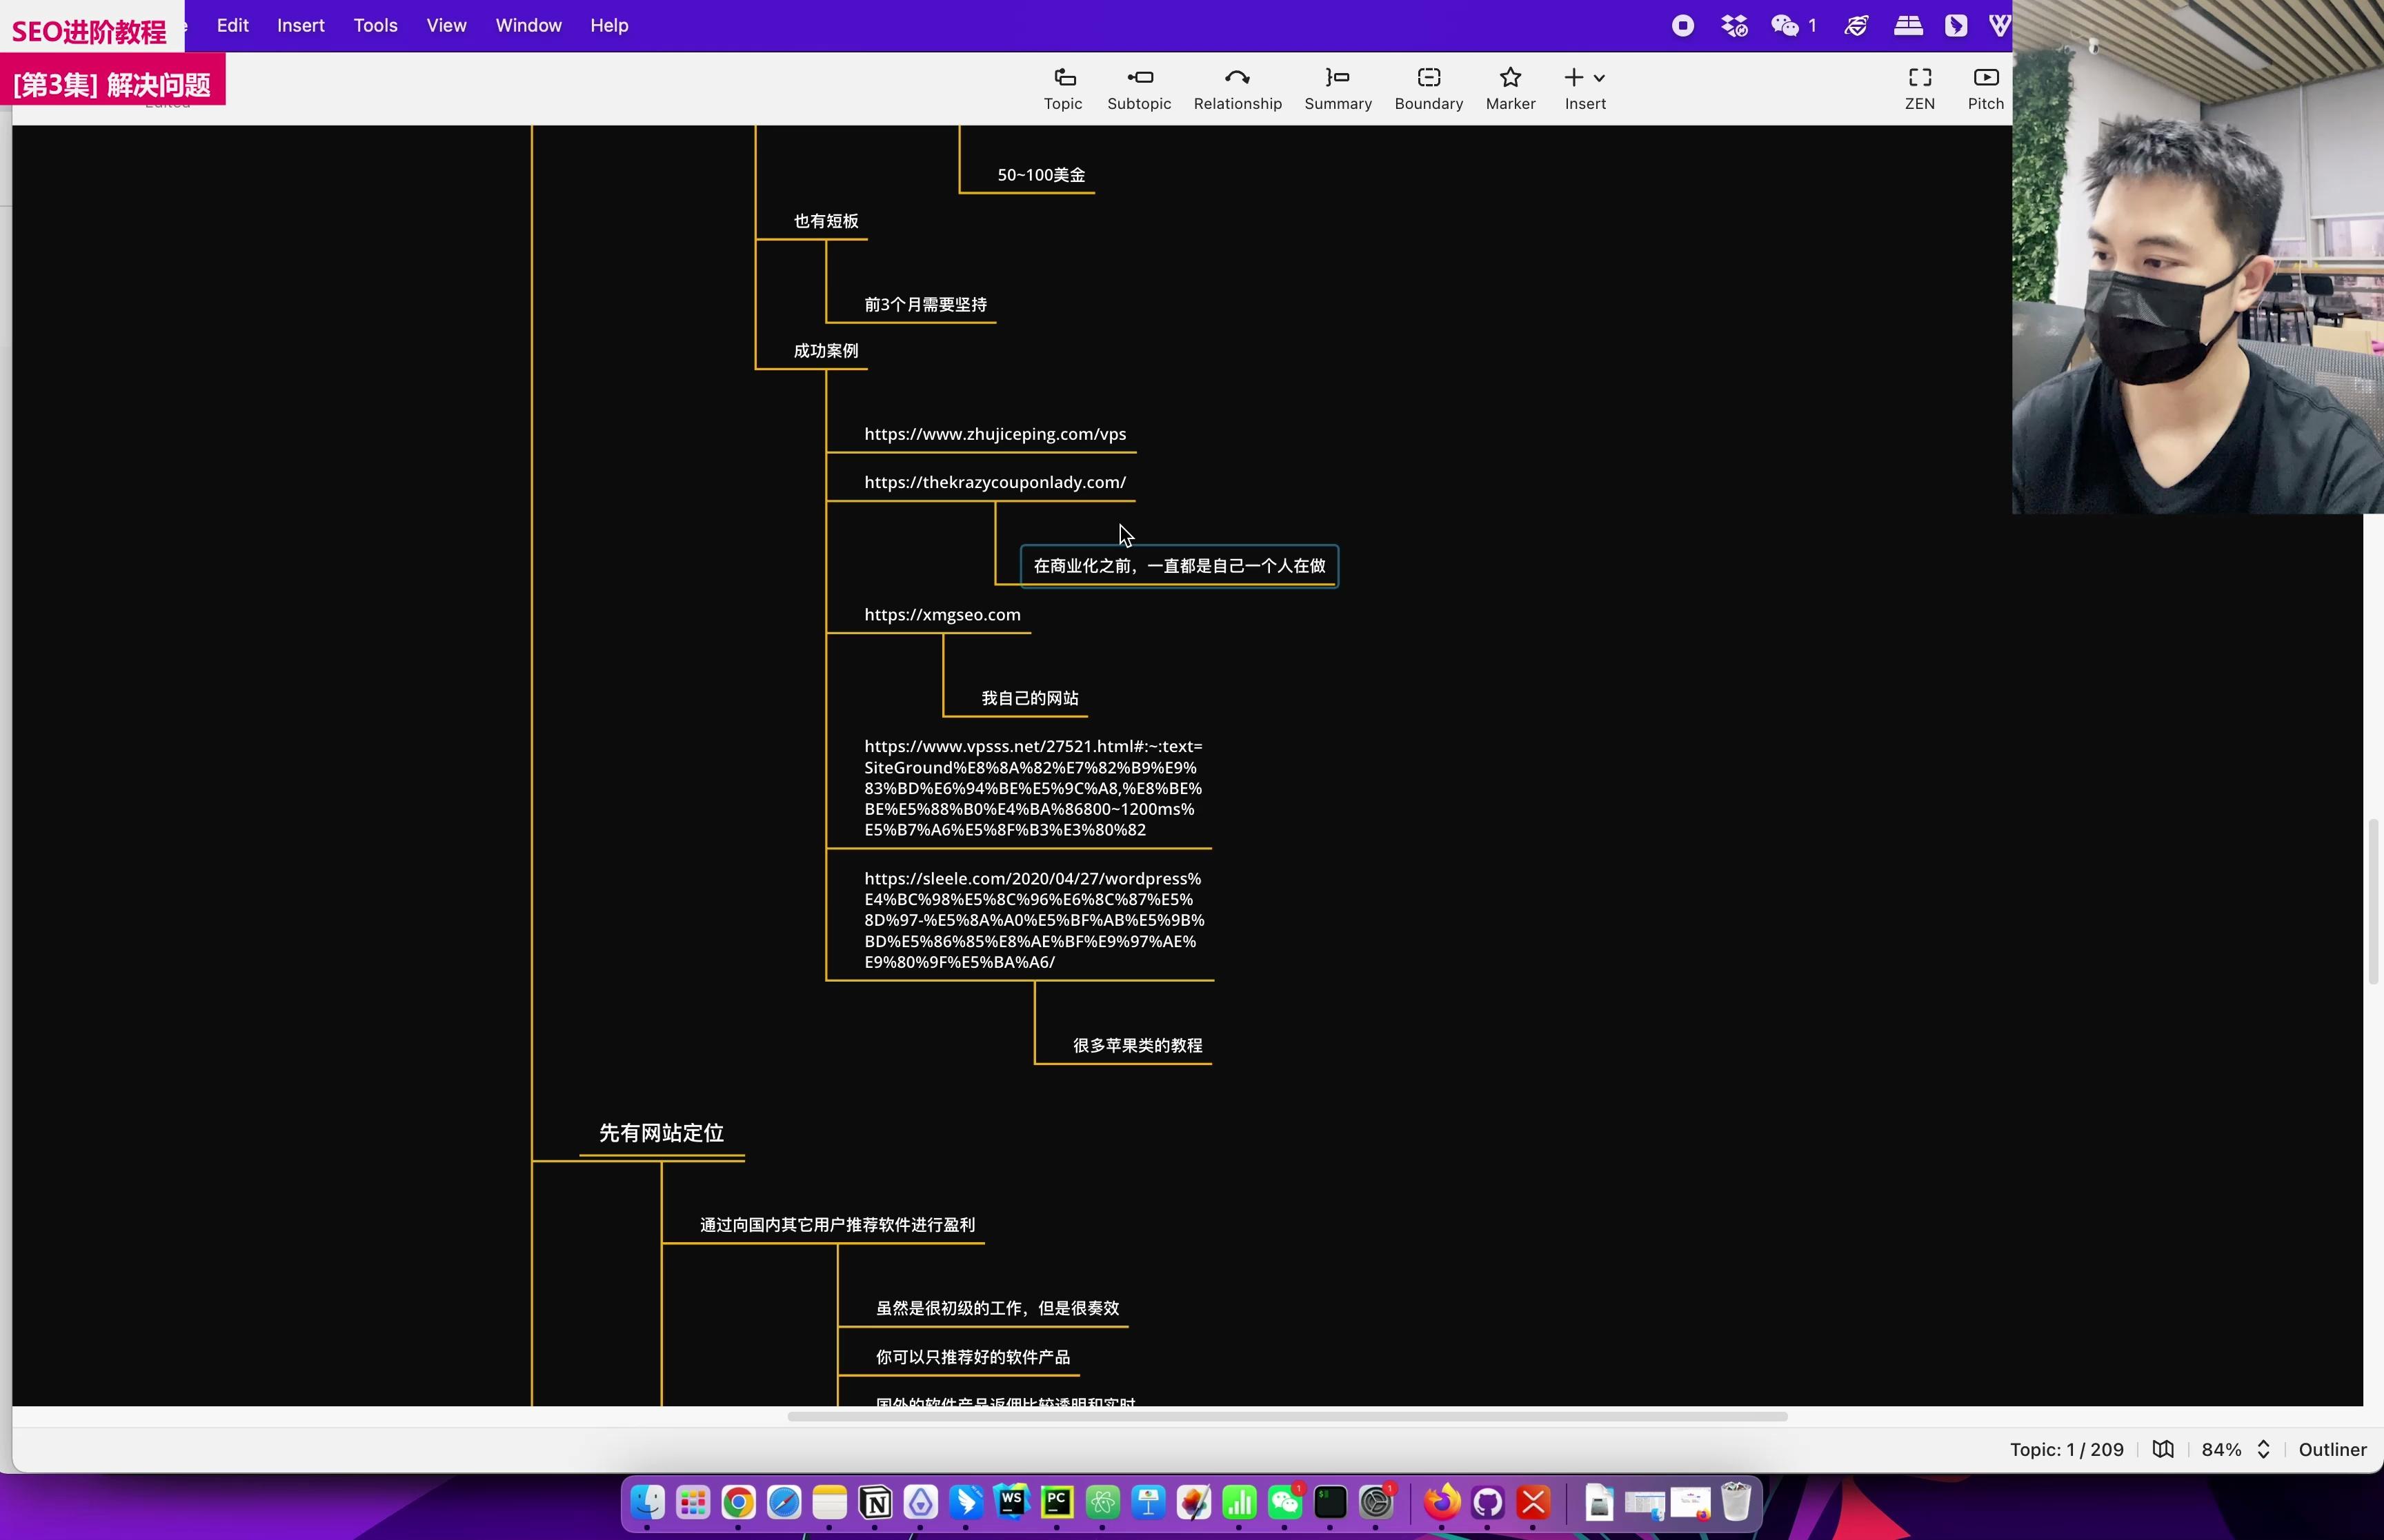This screenshot has height=1540, width=2384.
Task: Click the zhujiceping.com/vps link topic
Action: 995,434
